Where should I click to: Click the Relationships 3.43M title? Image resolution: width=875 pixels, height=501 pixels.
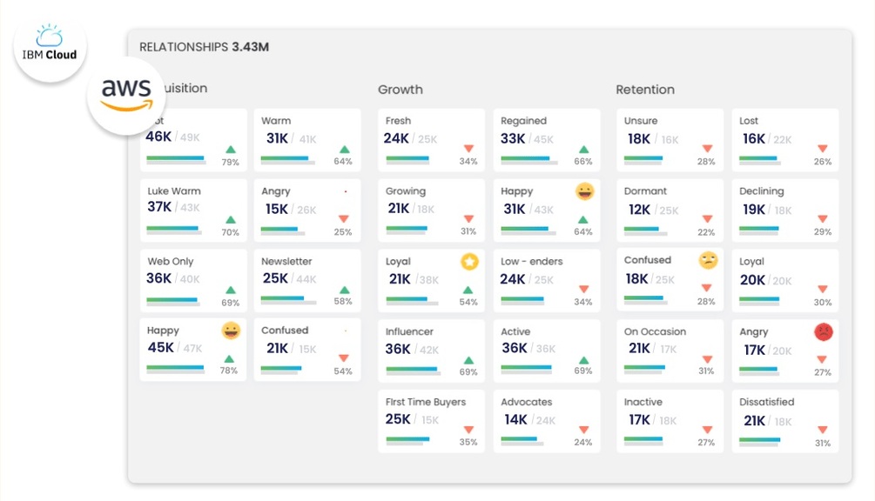click(x=205, y=47)
